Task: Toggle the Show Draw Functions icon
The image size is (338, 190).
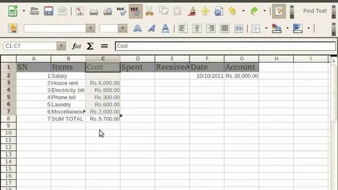Action: point(279,11)
